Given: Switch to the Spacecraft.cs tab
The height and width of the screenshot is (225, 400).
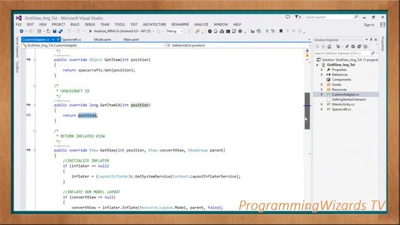Looking at the screenshot, I should coord(71,39).
